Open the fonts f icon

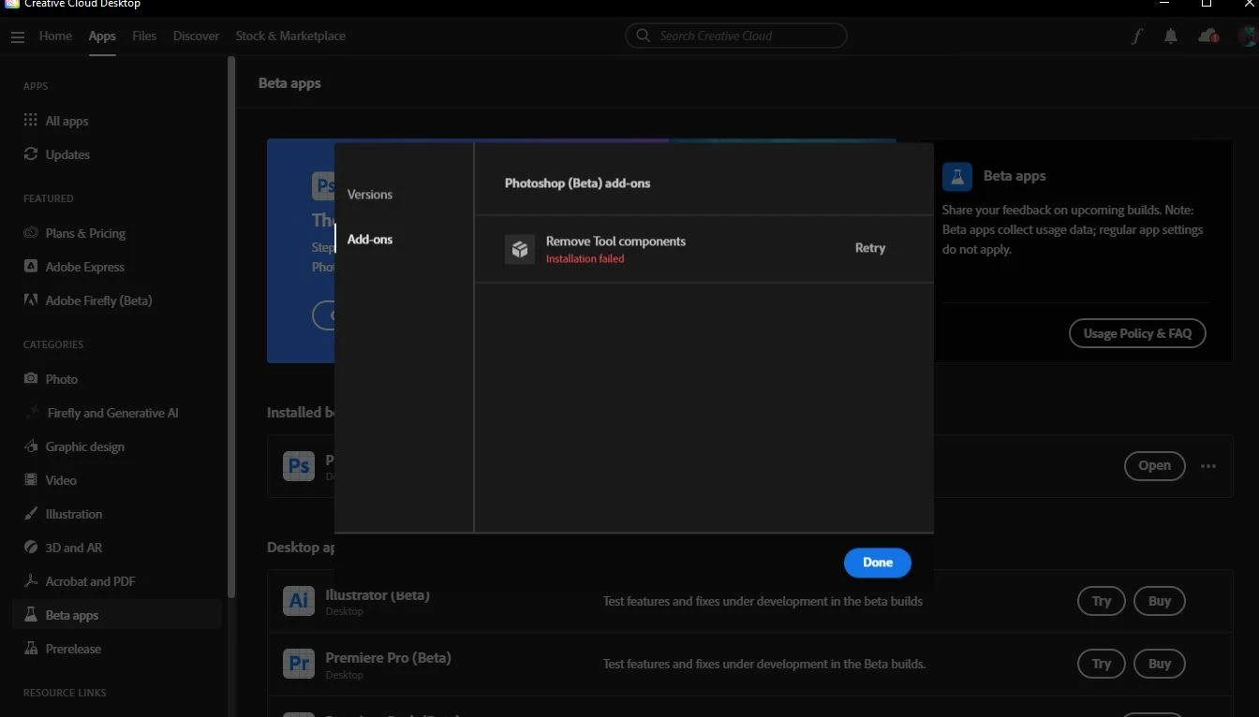[1137, 37]
